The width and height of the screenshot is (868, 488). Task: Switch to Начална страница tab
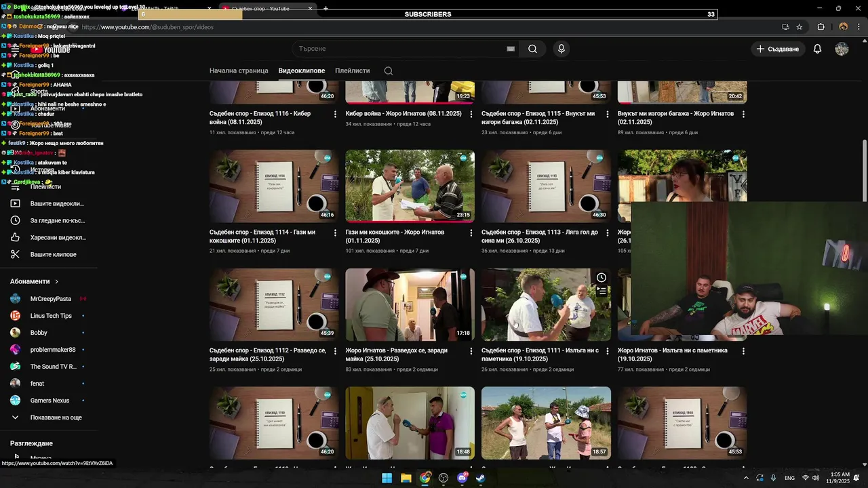click(x=239, y=70)
